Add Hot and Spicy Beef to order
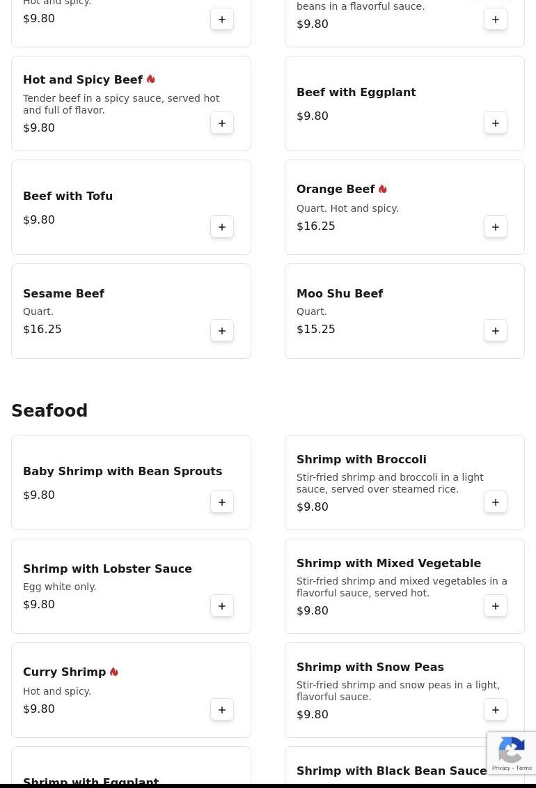Screen dimensions: 536x788 pyautogui.click(x=222, y=123)
